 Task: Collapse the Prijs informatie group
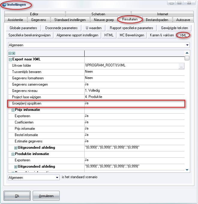click(x=13, y=110)
